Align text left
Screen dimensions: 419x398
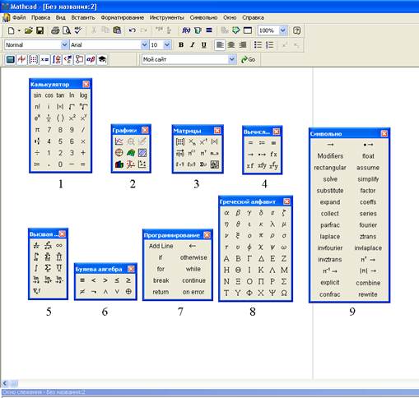tap(220, 44)
